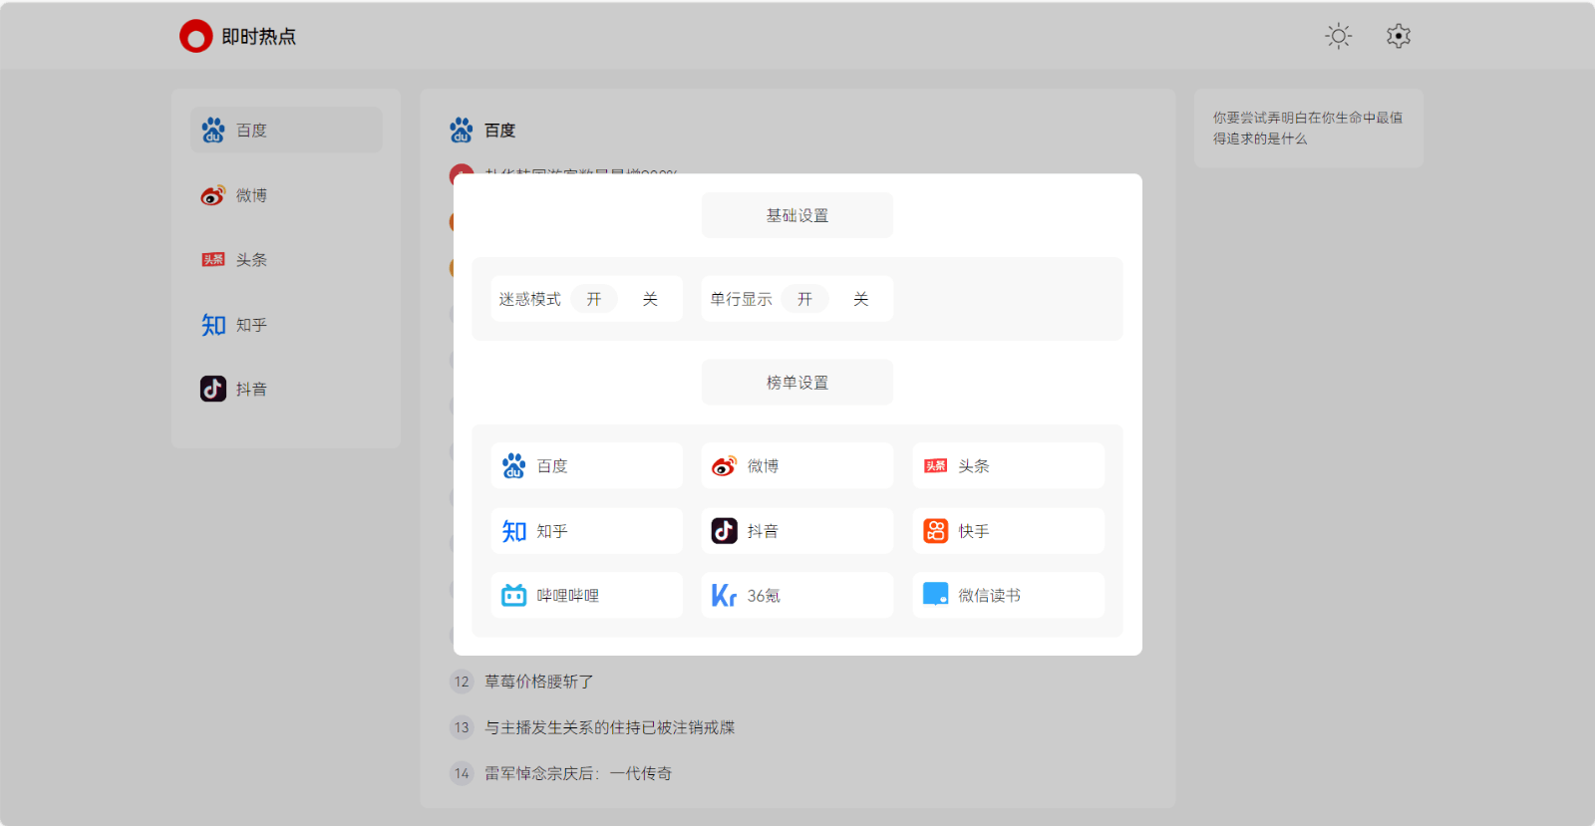Click 哔哩哔哩 icon in 榜单设置 grid
The width and height of the screenshot is (1595, 826).
(513, 596)
